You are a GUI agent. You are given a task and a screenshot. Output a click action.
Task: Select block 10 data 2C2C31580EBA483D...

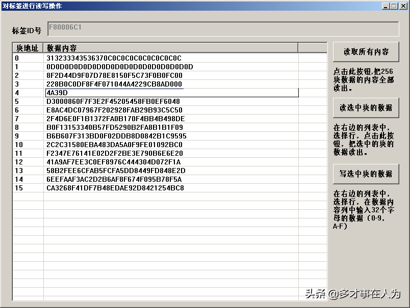(114, 145)
